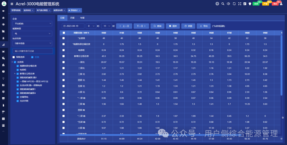This screenshot has height=145, width=287.
Task: Close the 能源流向图 tab
Action: click(64, 10)
